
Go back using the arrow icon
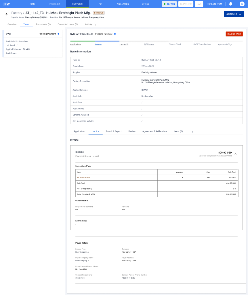click(x=7, y=14)
